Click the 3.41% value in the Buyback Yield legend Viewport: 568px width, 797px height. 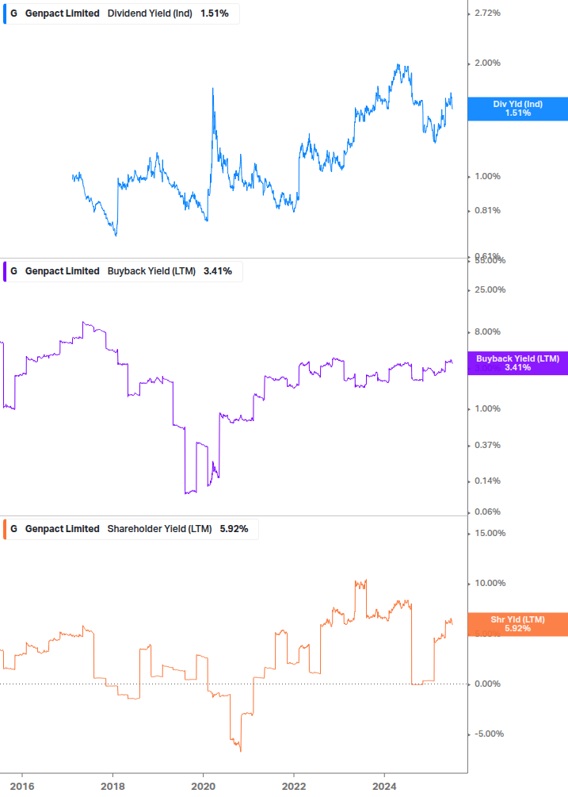218,271
